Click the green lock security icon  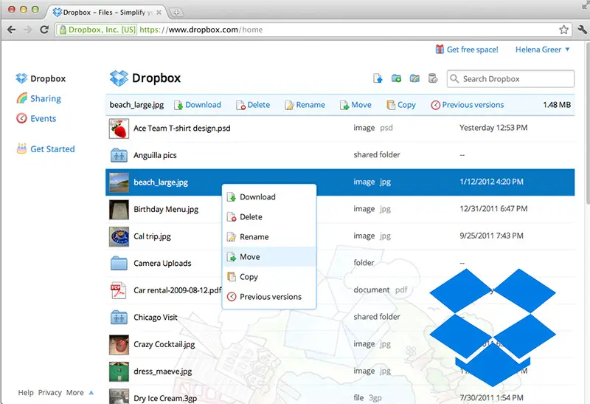tap(63, 30)
